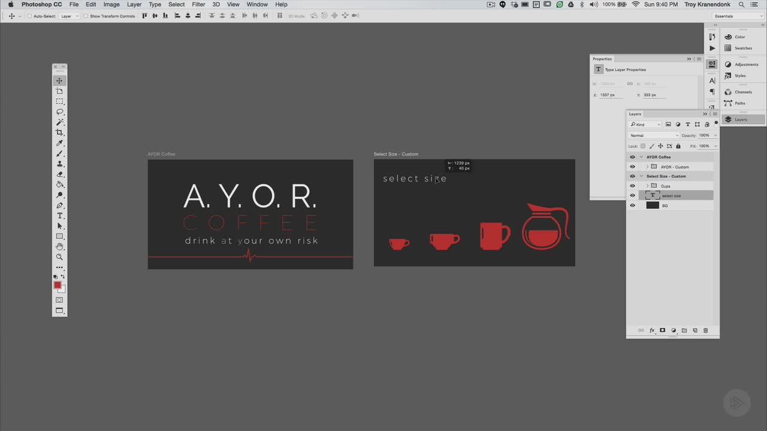Open the Fill value dropdown
Screen dimensions: 767x431
pos(715,146)
